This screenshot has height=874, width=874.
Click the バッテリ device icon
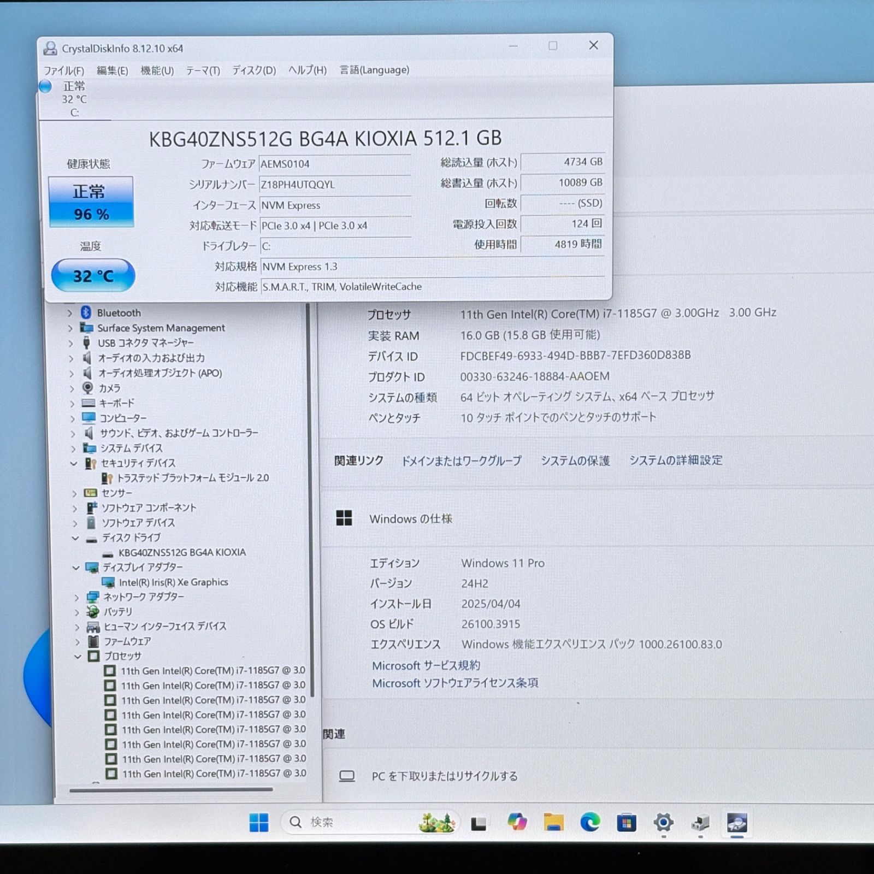[x=93, y=611]
